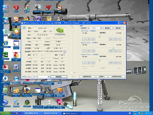Open the red W shortcut on the top desktop row
153x115 pixels.
(49, 8)
